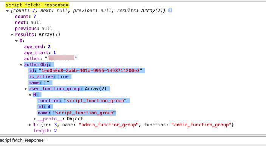
Task: Click the function "script_function_group" value
Action: (x=95, y=101)
